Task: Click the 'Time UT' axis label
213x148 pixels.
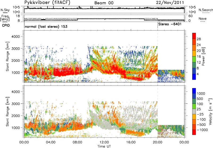Action: coord(104,146)
